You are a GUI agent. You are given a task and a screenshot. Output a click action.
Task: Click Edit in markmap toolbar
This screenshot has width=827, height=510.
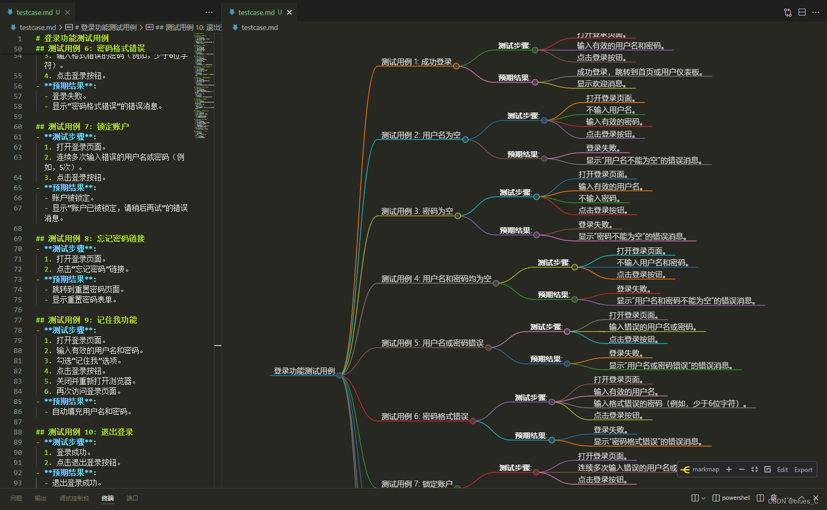[x=783, y=470]
